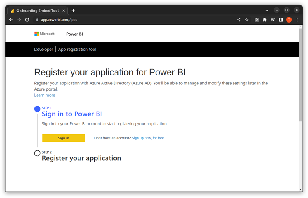Screen dimensions: 308x198
Task: Follow the Learn more link
Action: (x=44, y=95)
